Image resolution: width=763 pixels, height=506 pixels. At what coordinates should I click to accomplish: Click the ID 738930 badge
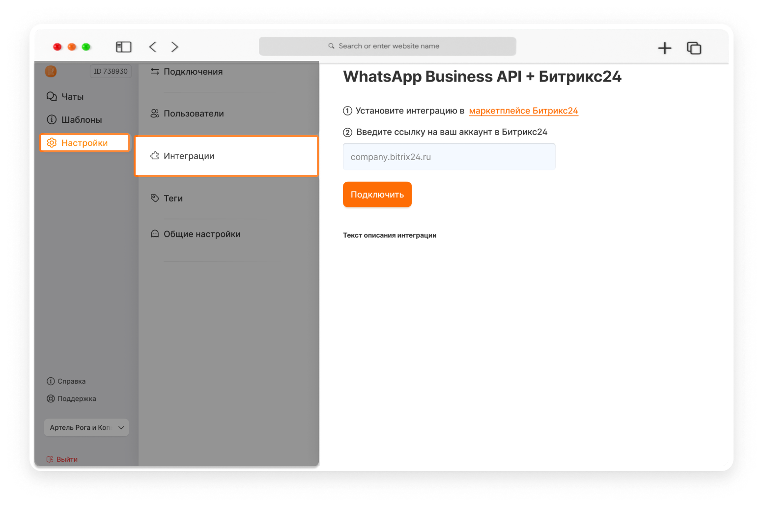point(111,71)
